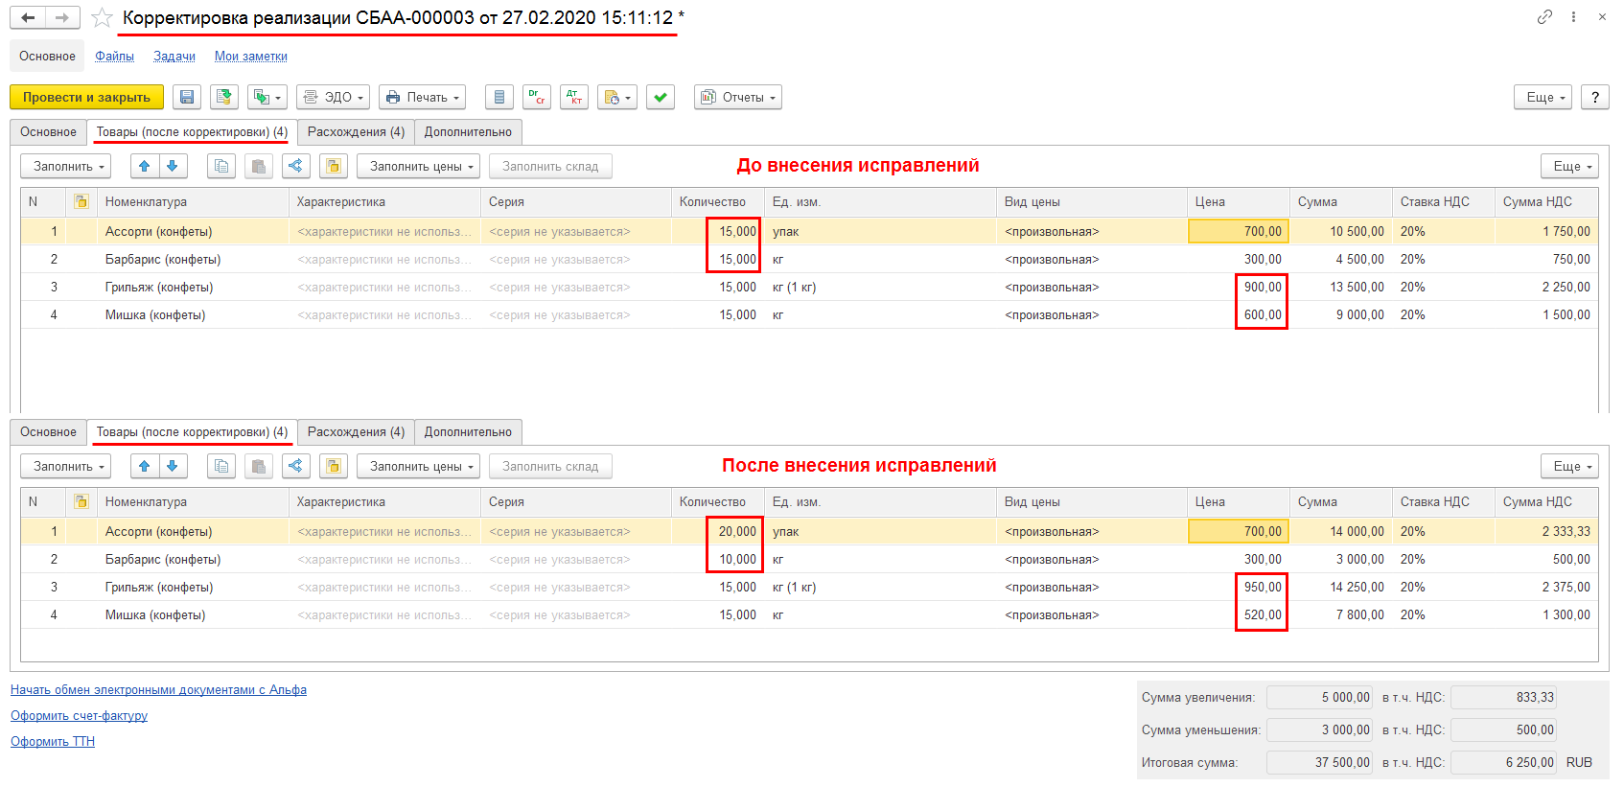
Task: Move row down in 'После внесения исправлений' table
Action: click(173, 466)
